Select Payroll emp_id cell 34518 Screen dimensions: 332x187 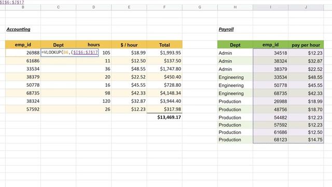(270, 53)
